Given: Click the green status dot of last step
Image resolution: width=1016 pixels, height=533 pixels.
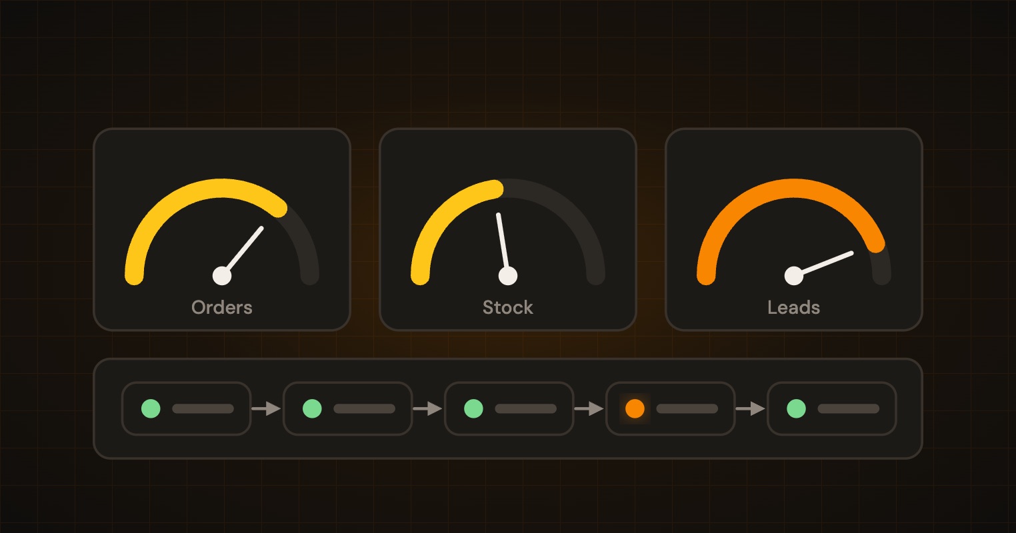Looking at the screenshot, I should [x=797, y=408].
